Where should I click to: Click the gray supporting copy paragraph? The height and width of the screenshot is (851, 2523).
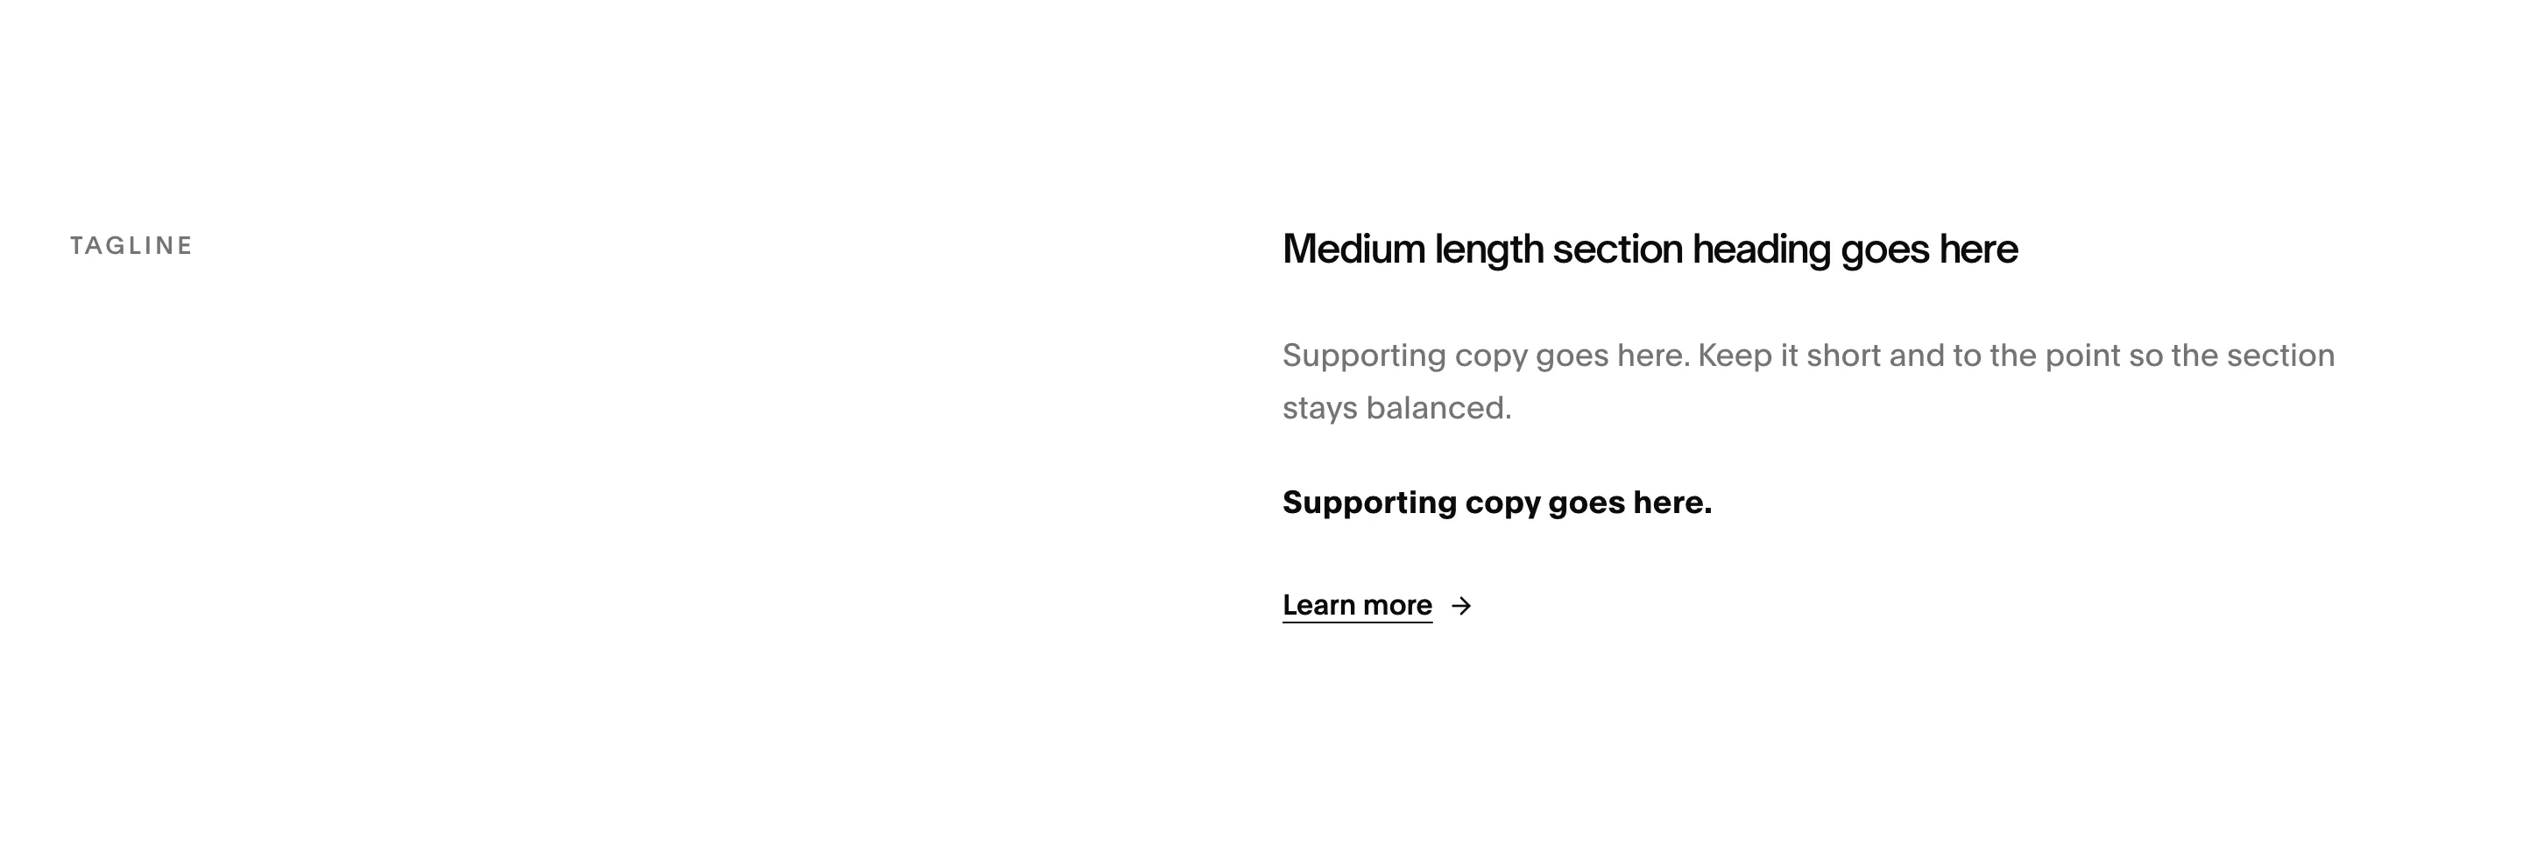point(1808,381)
